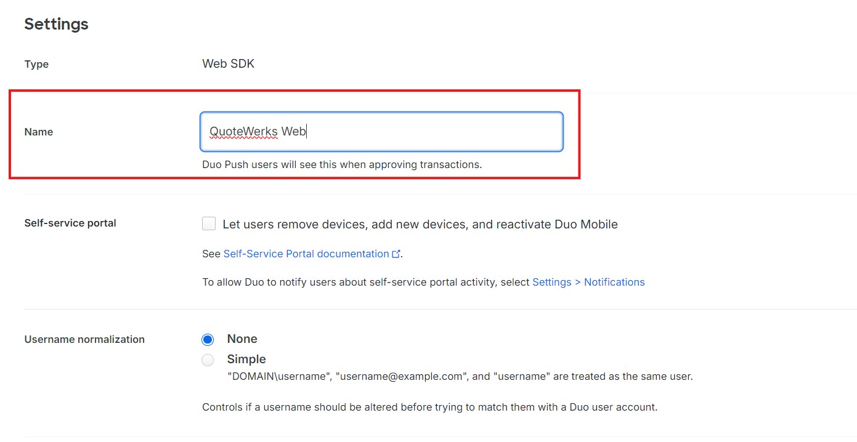Click the "Controls if a username" description
Screen dimensions: 857x442
[429, 407]
